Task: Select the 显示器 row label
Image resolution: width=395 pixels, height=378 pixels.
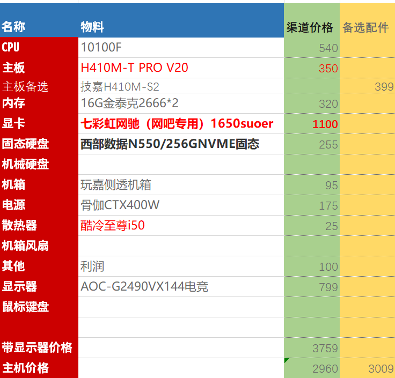Action: click(x=39, y=287)
